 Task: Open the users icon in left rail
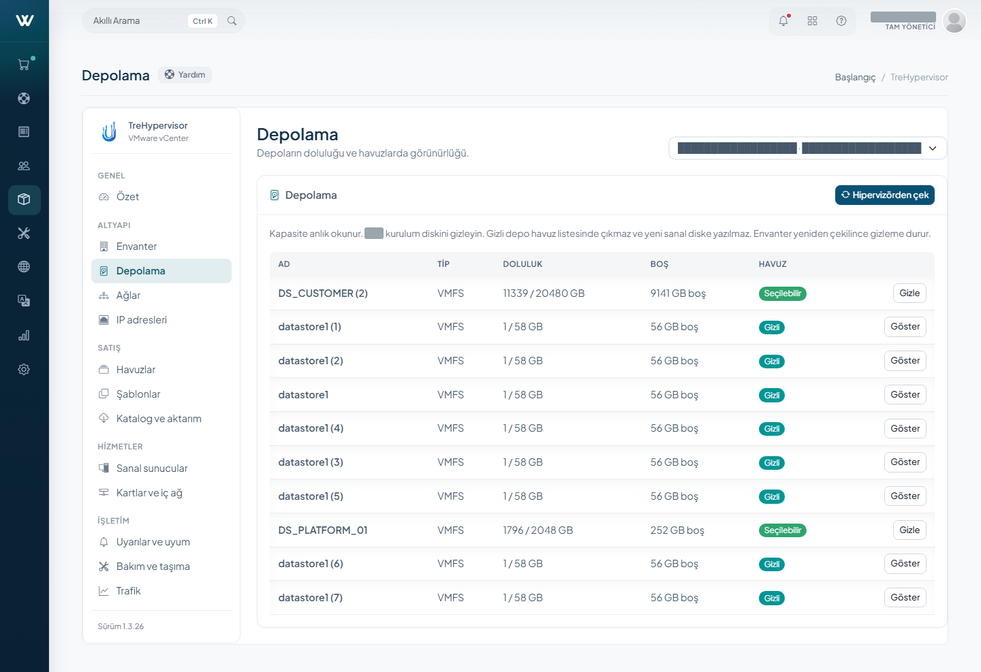tap(24, 165)
